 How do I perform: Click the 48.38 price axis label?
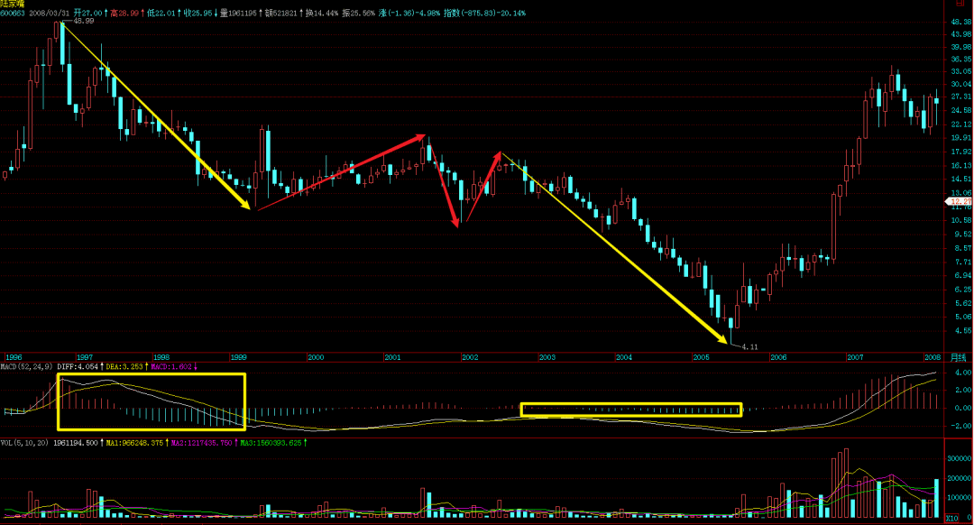coord(960,21)
